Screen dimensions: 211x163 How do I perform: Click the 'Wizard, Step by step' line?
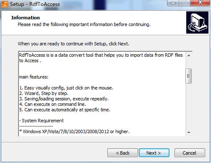[x=44, y=93]
